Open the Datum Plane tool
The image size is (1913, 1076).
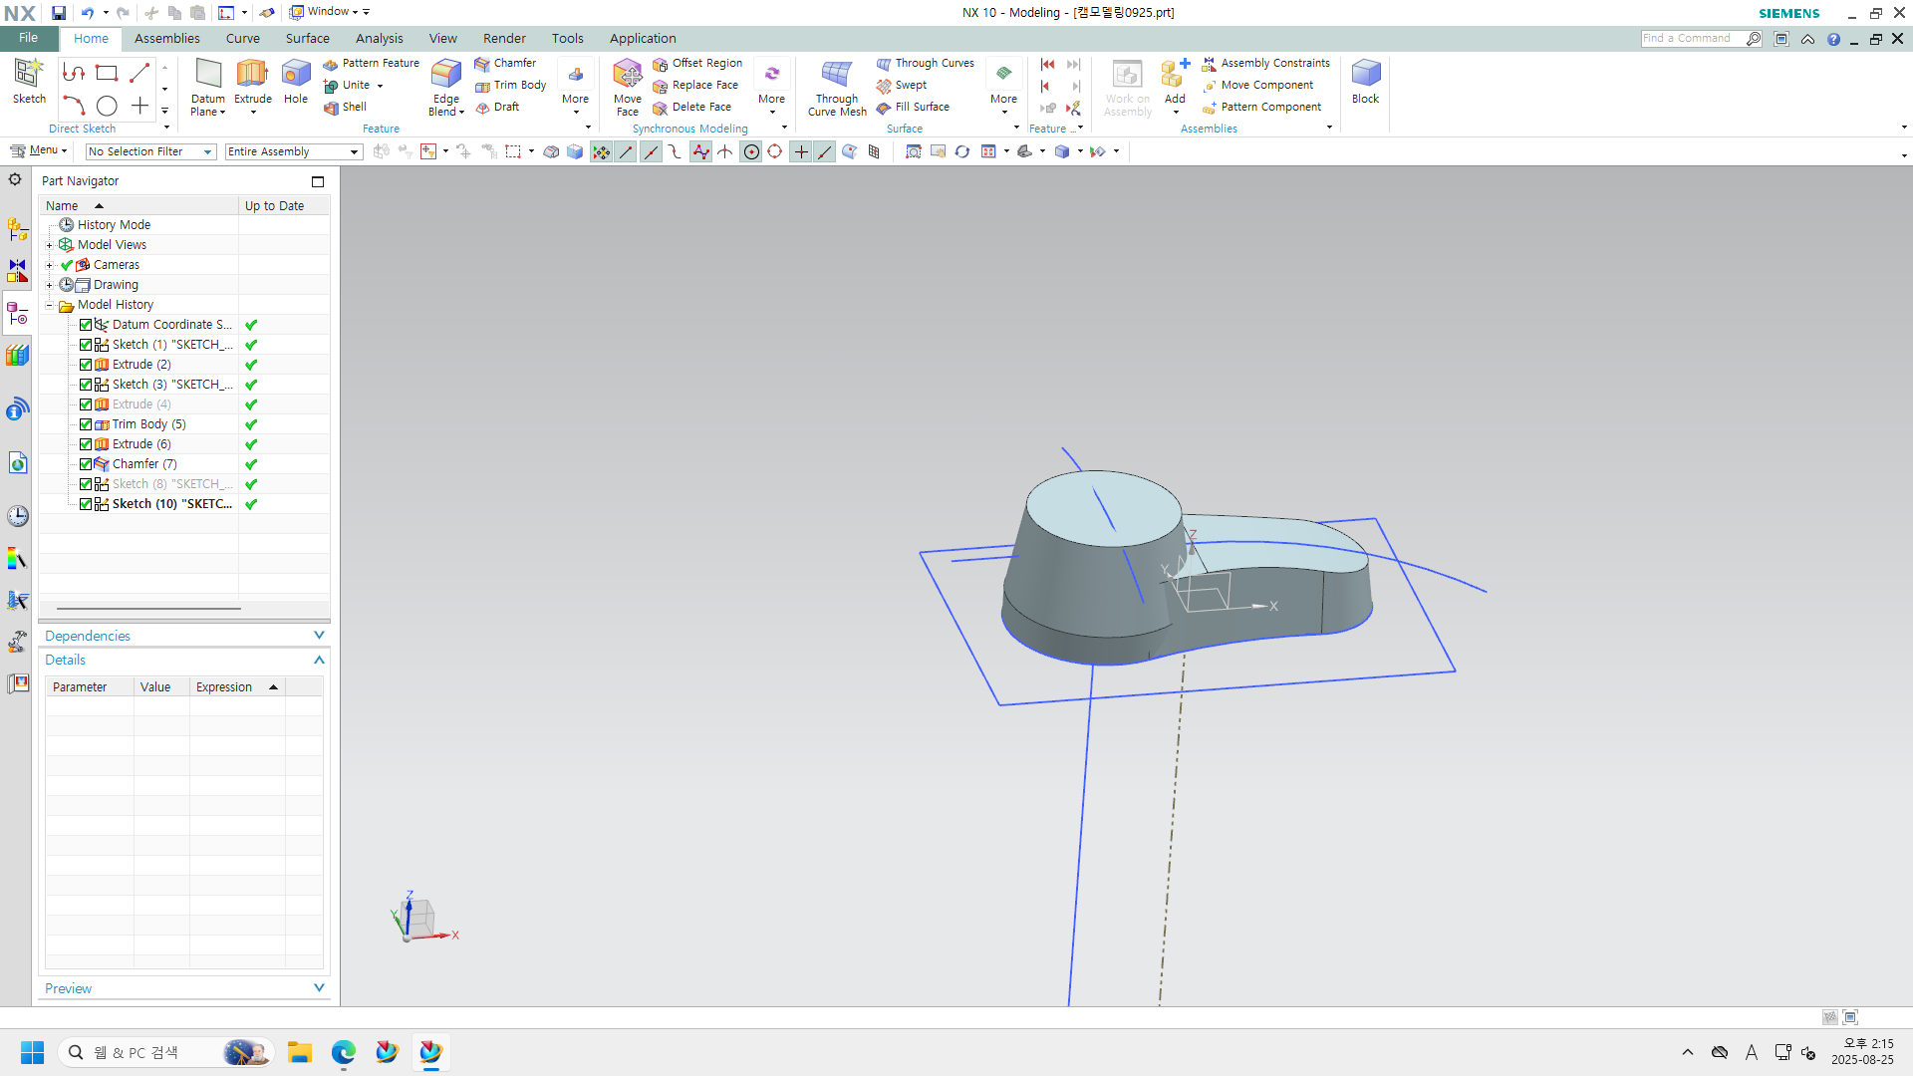[x=208, y=75]
